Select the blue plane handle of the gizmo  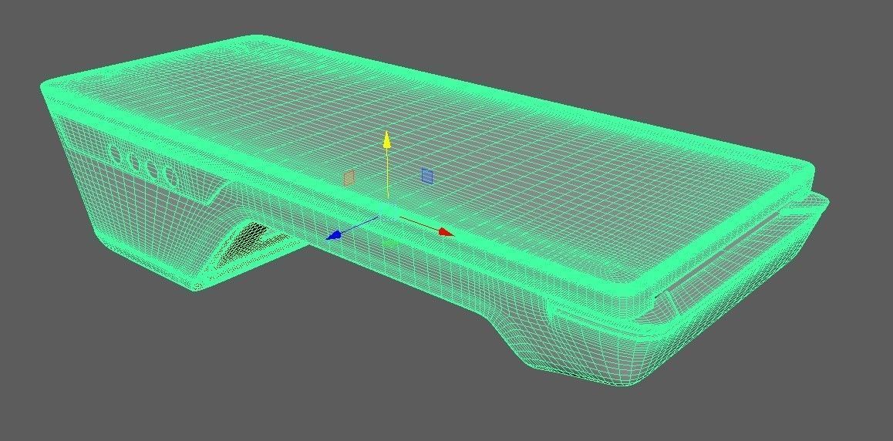click(427, 175)
